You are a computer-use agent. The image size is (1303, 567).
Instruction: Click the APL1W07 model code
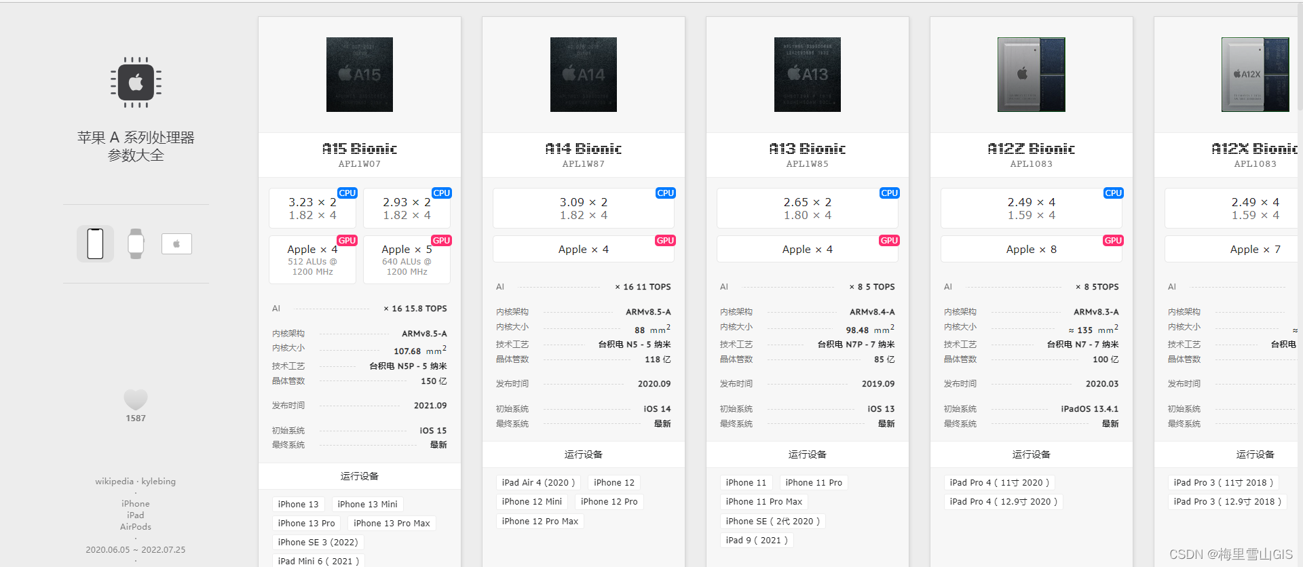[x=360, y=164]
